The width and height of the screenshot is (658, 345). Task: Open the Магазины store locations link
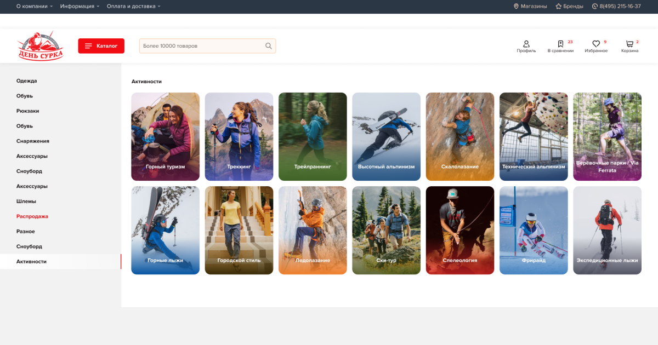tap(530, 7)
